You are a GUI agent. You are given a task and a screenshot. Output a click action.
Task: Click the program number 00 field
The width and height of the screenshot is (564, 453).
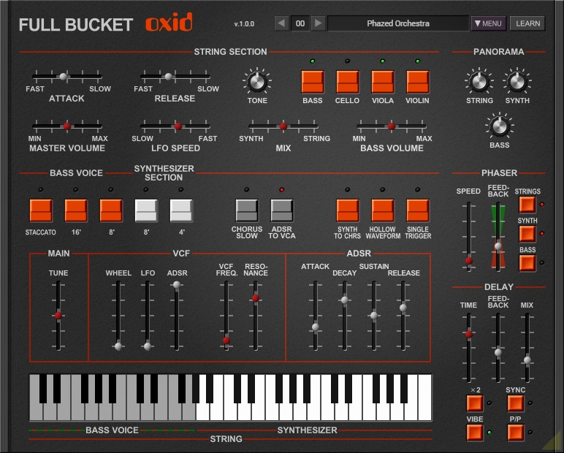point(300,23)
